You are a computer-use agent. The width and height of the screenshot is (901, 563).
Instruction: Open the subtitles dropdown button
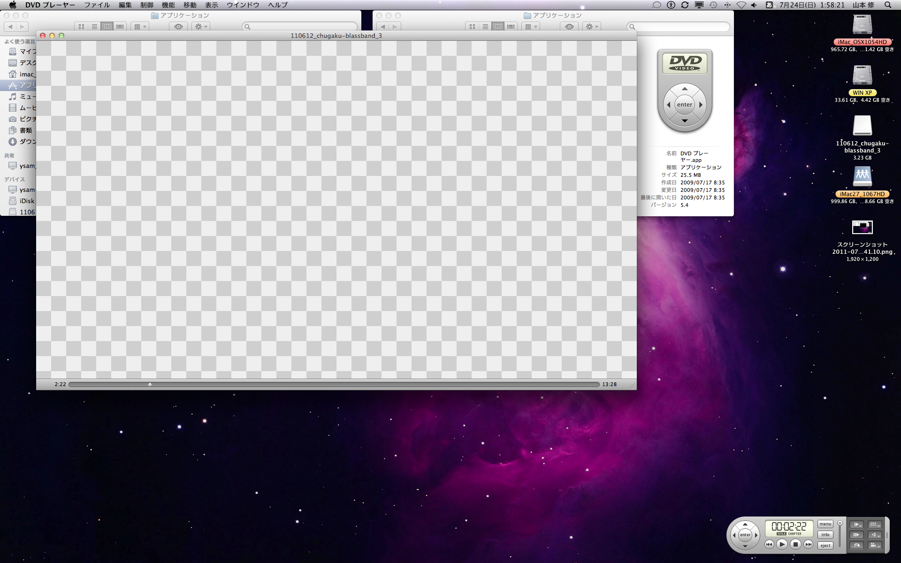pos(875,525)
